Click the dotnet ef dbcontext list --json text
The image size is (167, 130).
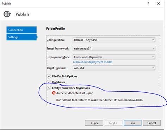[x=75, y=93]
